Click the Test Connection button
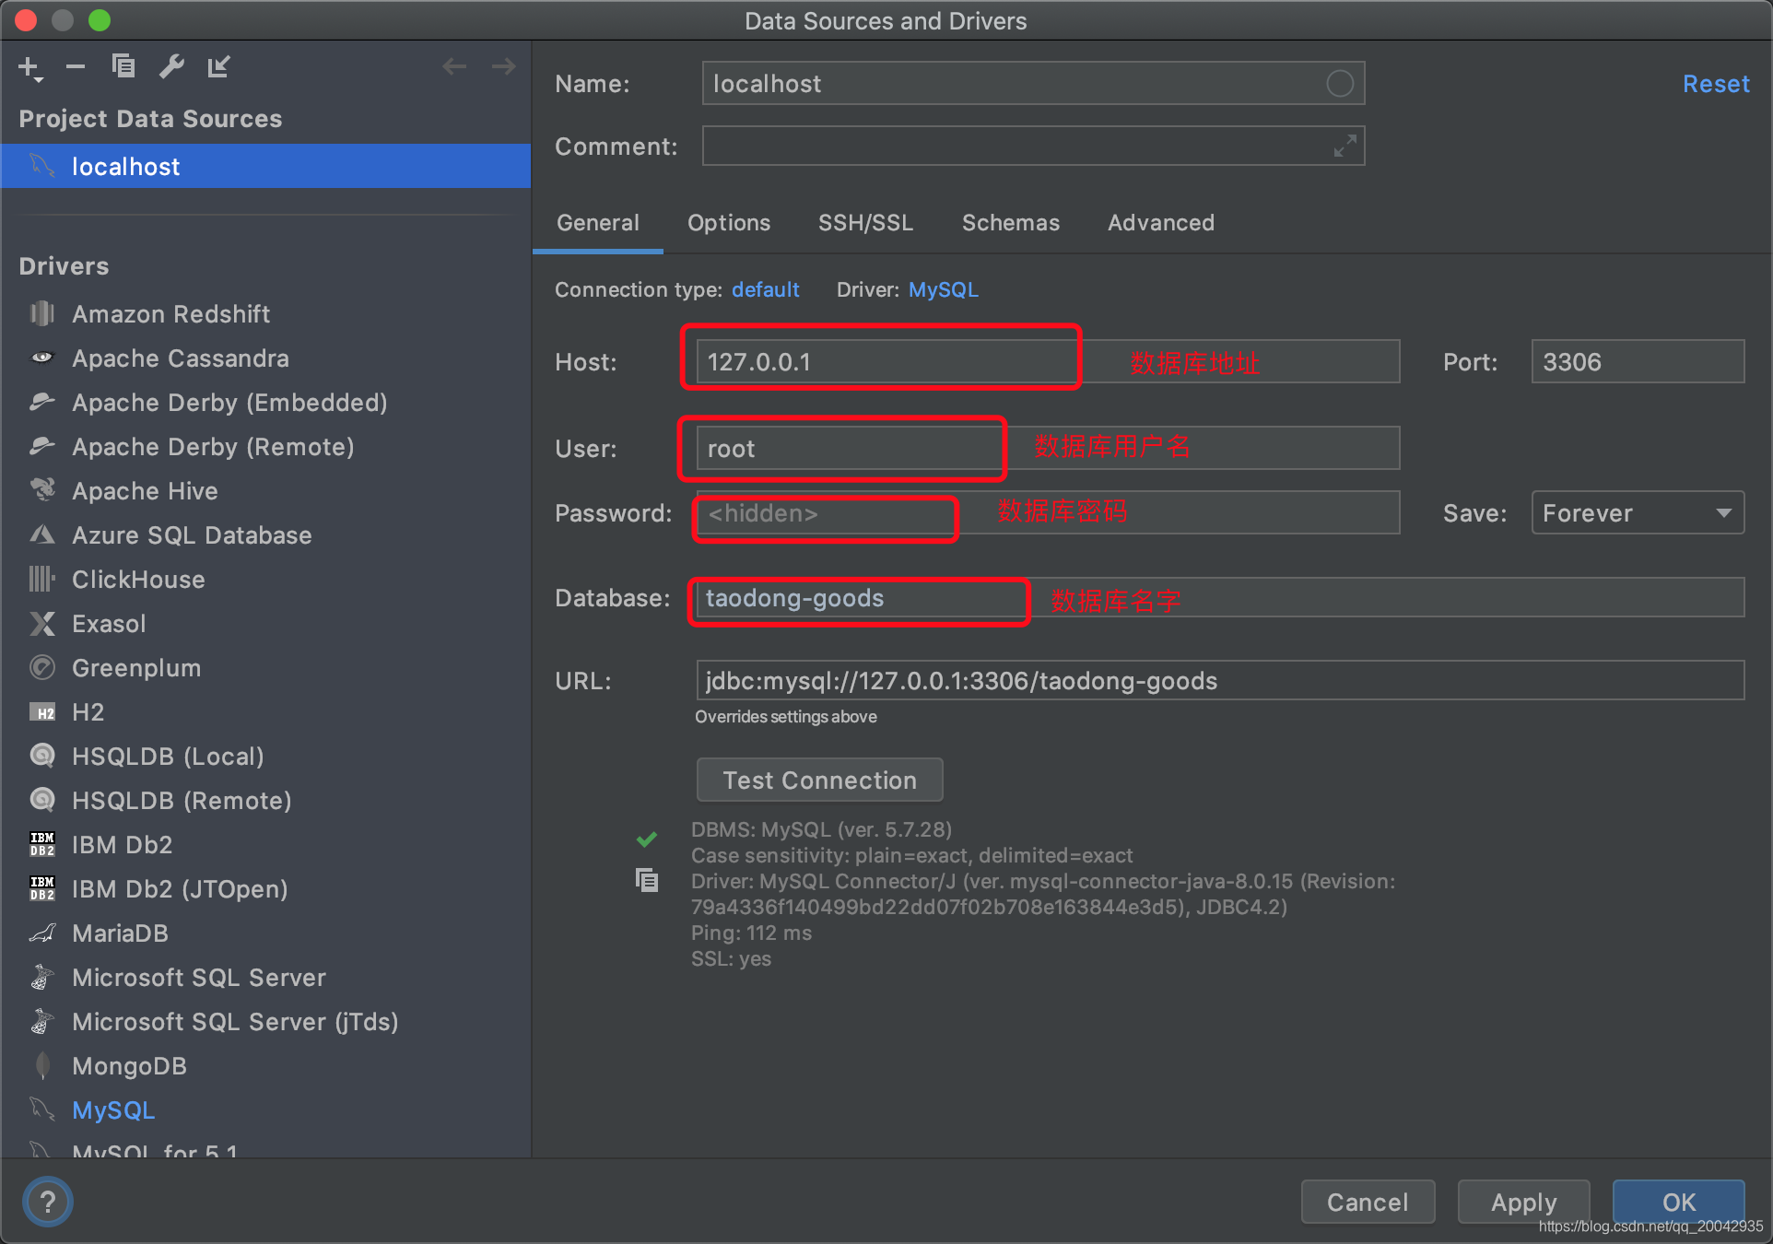Screen dimensions: 1773x1244 [x=819, y=780]
